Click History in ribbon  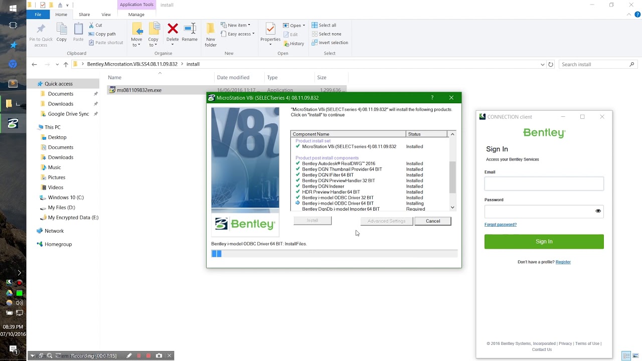[293, 44]
